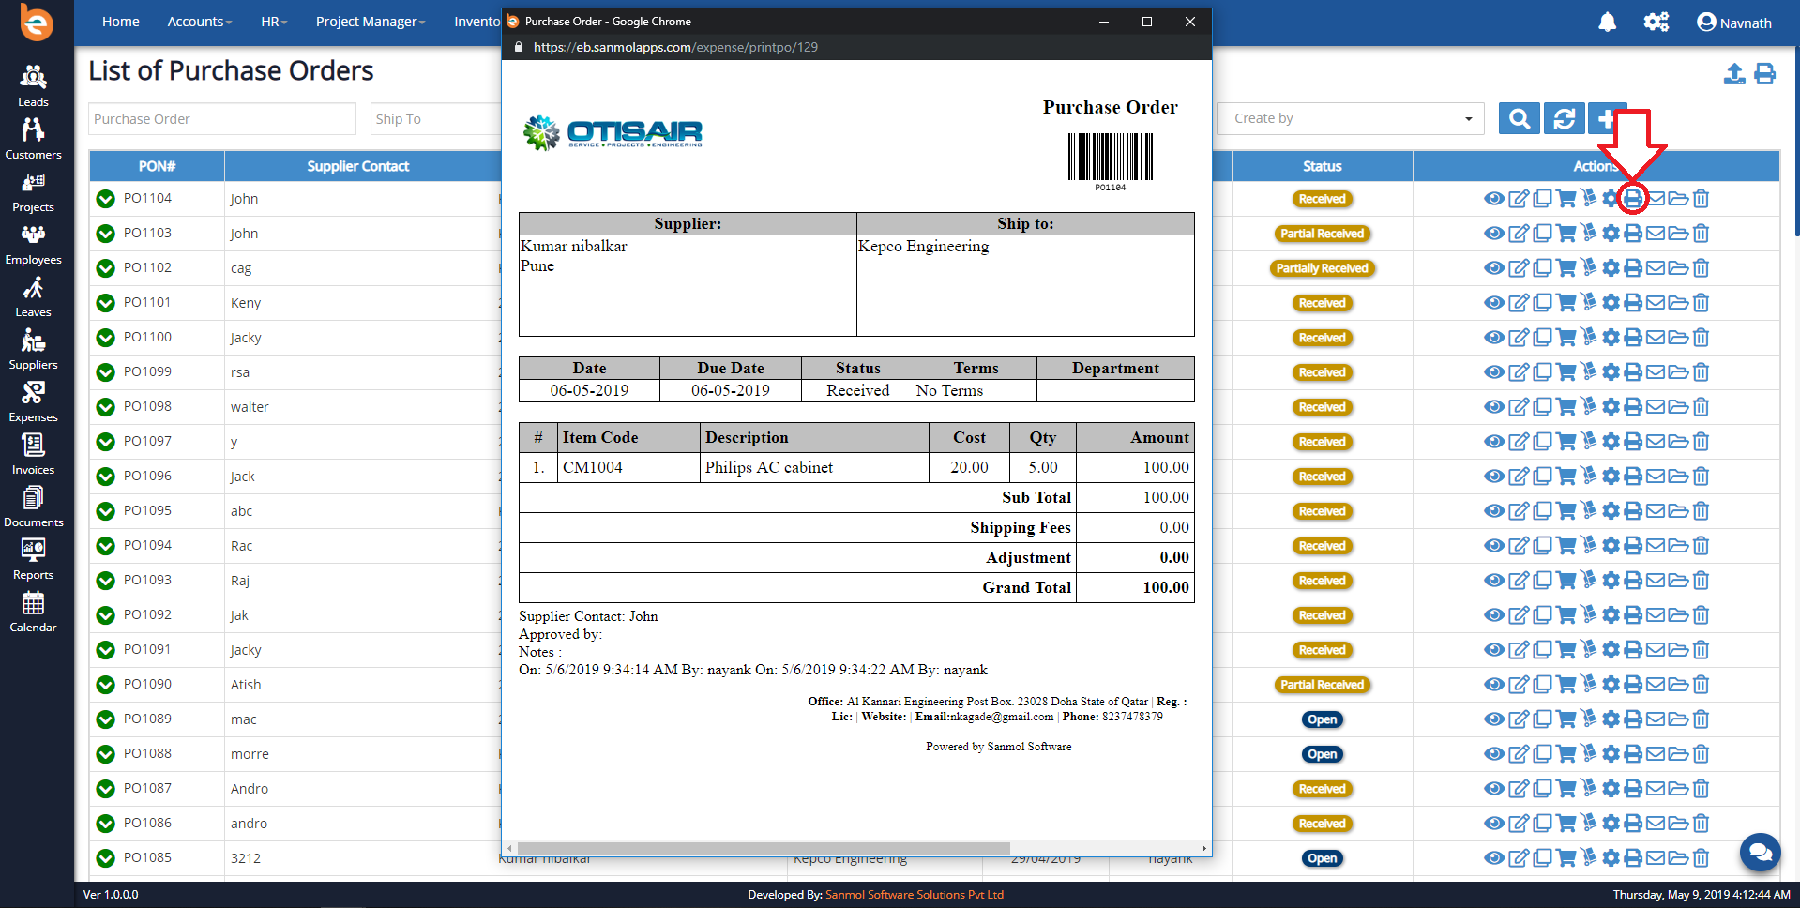Viewport: 1800px width, 908px height.
Task: Click Open status badge for PO1089
Action: (1322, 719)
